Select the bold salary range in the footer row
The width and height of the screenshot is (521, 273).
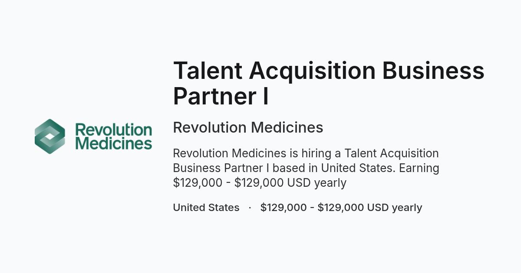(341, 208)
